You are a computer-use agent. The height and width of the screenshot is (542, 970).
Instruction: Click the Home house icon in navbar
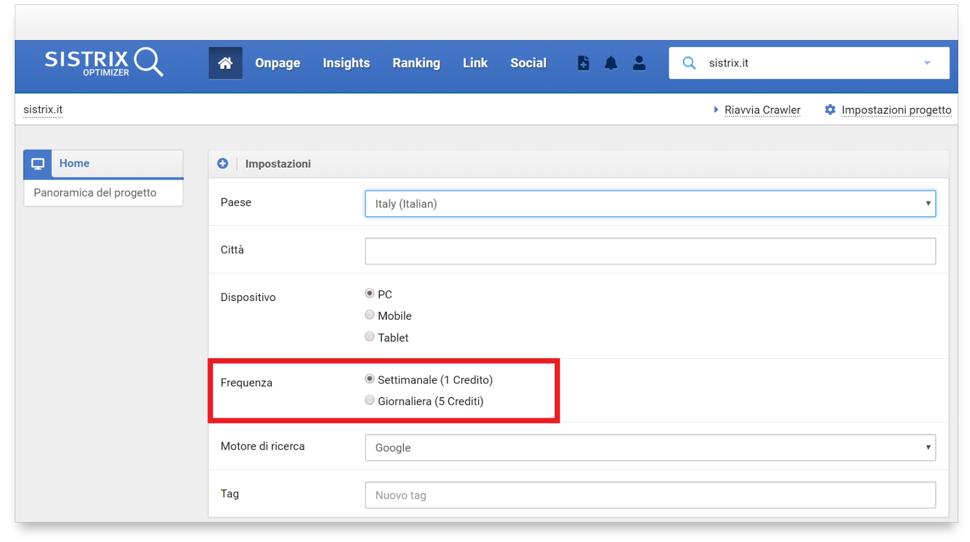225,63
